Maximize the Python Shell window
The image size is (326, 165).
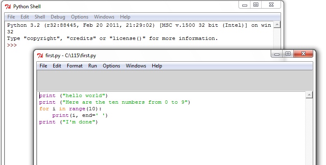[256, 5]
